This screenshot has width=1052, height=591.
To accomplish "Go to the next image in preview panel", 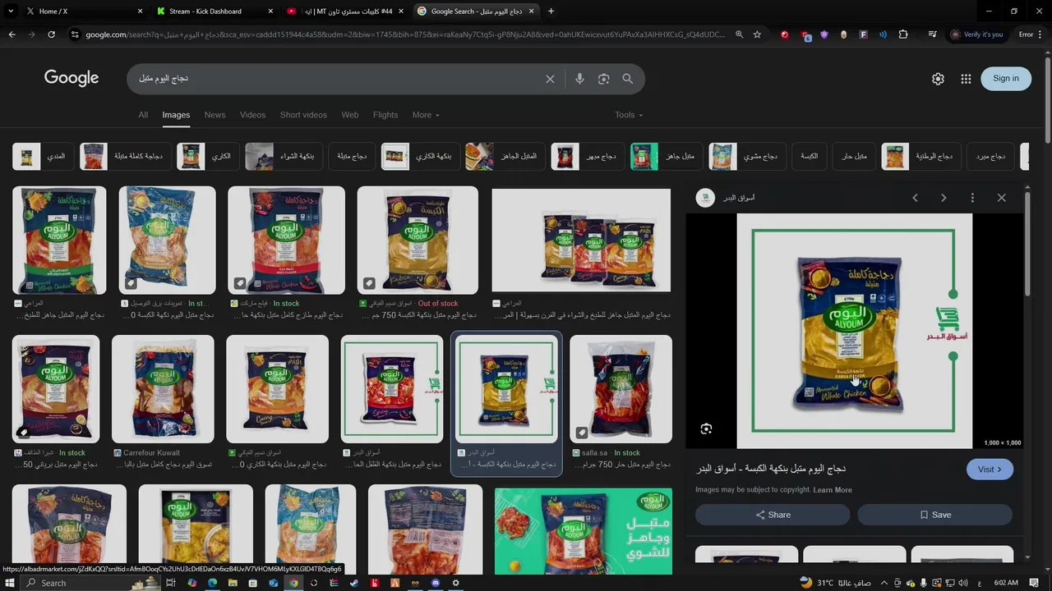I will coord(944,198).
